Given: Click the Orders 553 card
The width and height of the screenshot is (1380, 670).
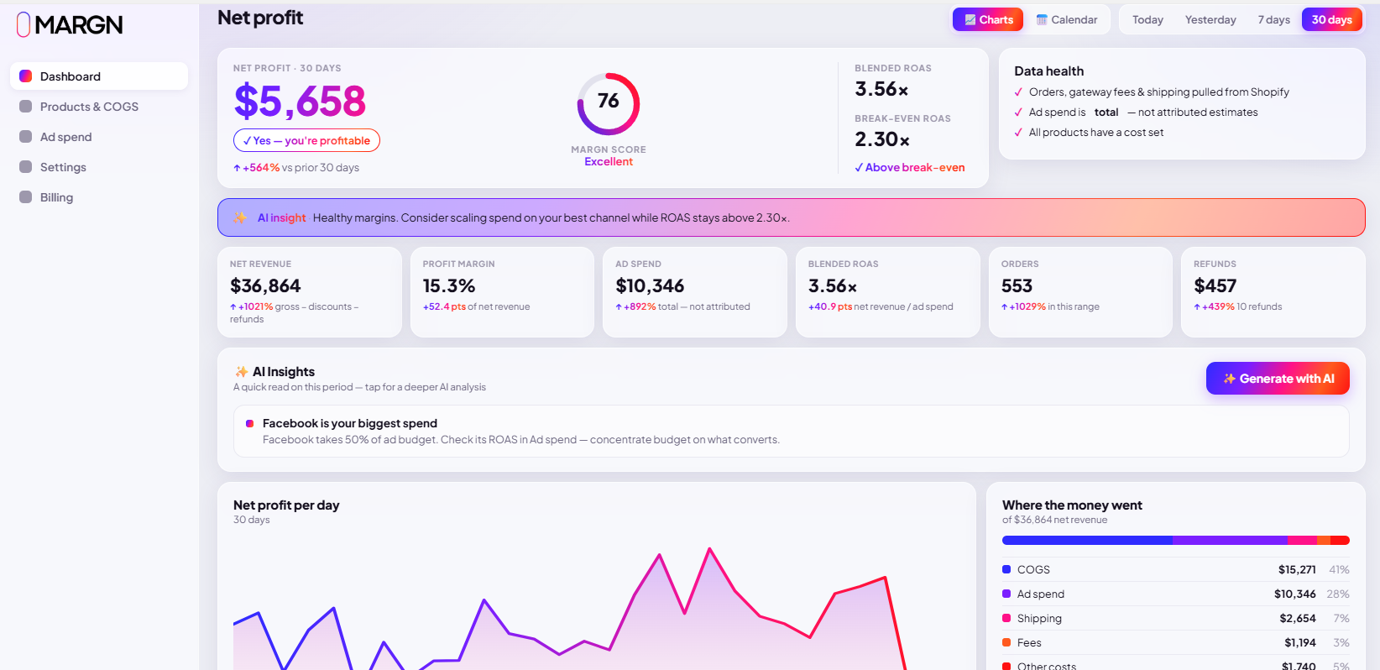Looking at the screenshot, I should [1080, 292].
